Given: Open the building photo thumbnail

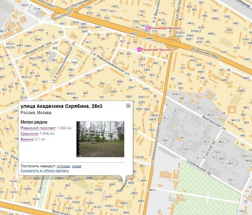Looking at the screenshot, I should pyautogui.click(x=100, y=139).
